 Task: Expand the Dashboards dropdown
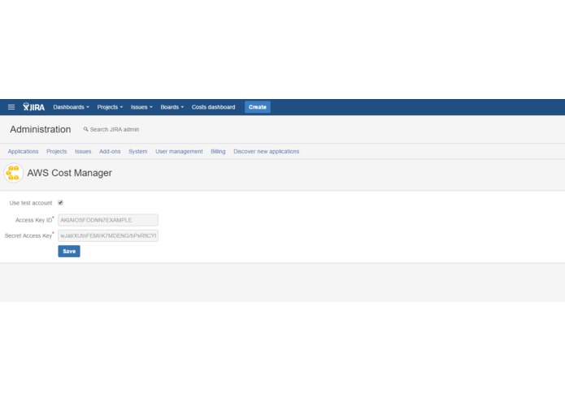(x=71, y=107)
